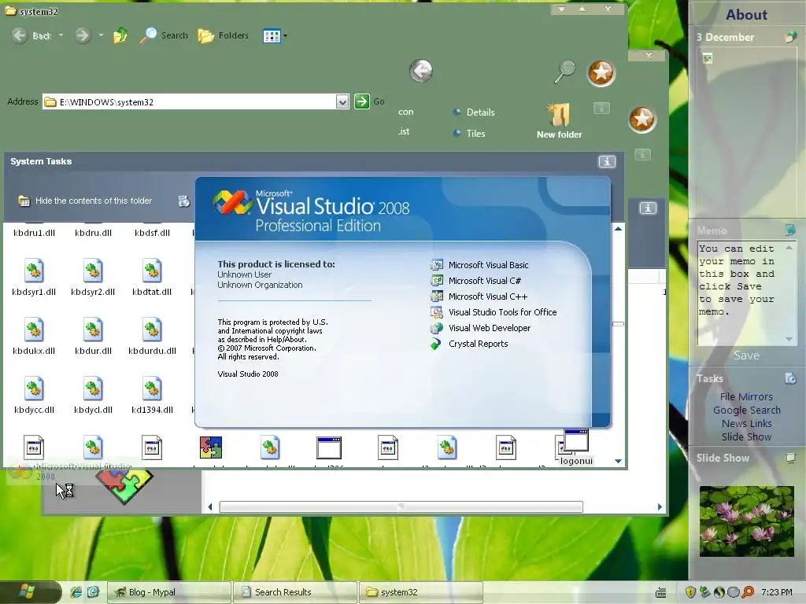Image resolution: width=806 pixels, height=604 pixels.
Task: Select the kd1394.dll file icon
Action: pyautogui.click(x=152, y=389)
